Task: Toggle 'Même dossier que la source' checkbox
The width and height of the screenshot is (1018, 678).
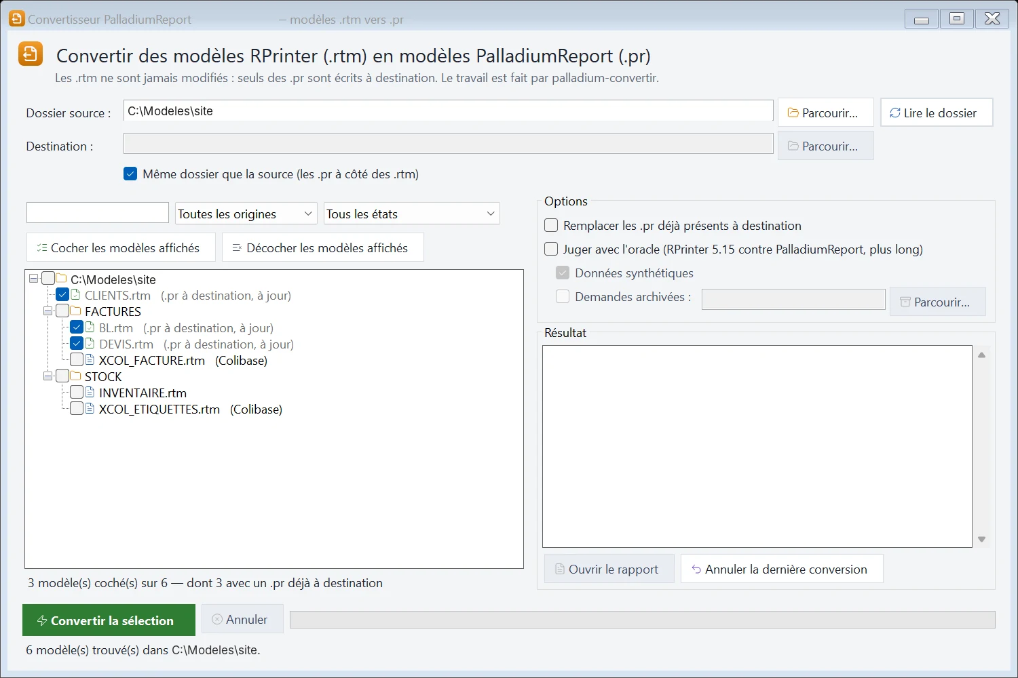Action: [130, 174]
